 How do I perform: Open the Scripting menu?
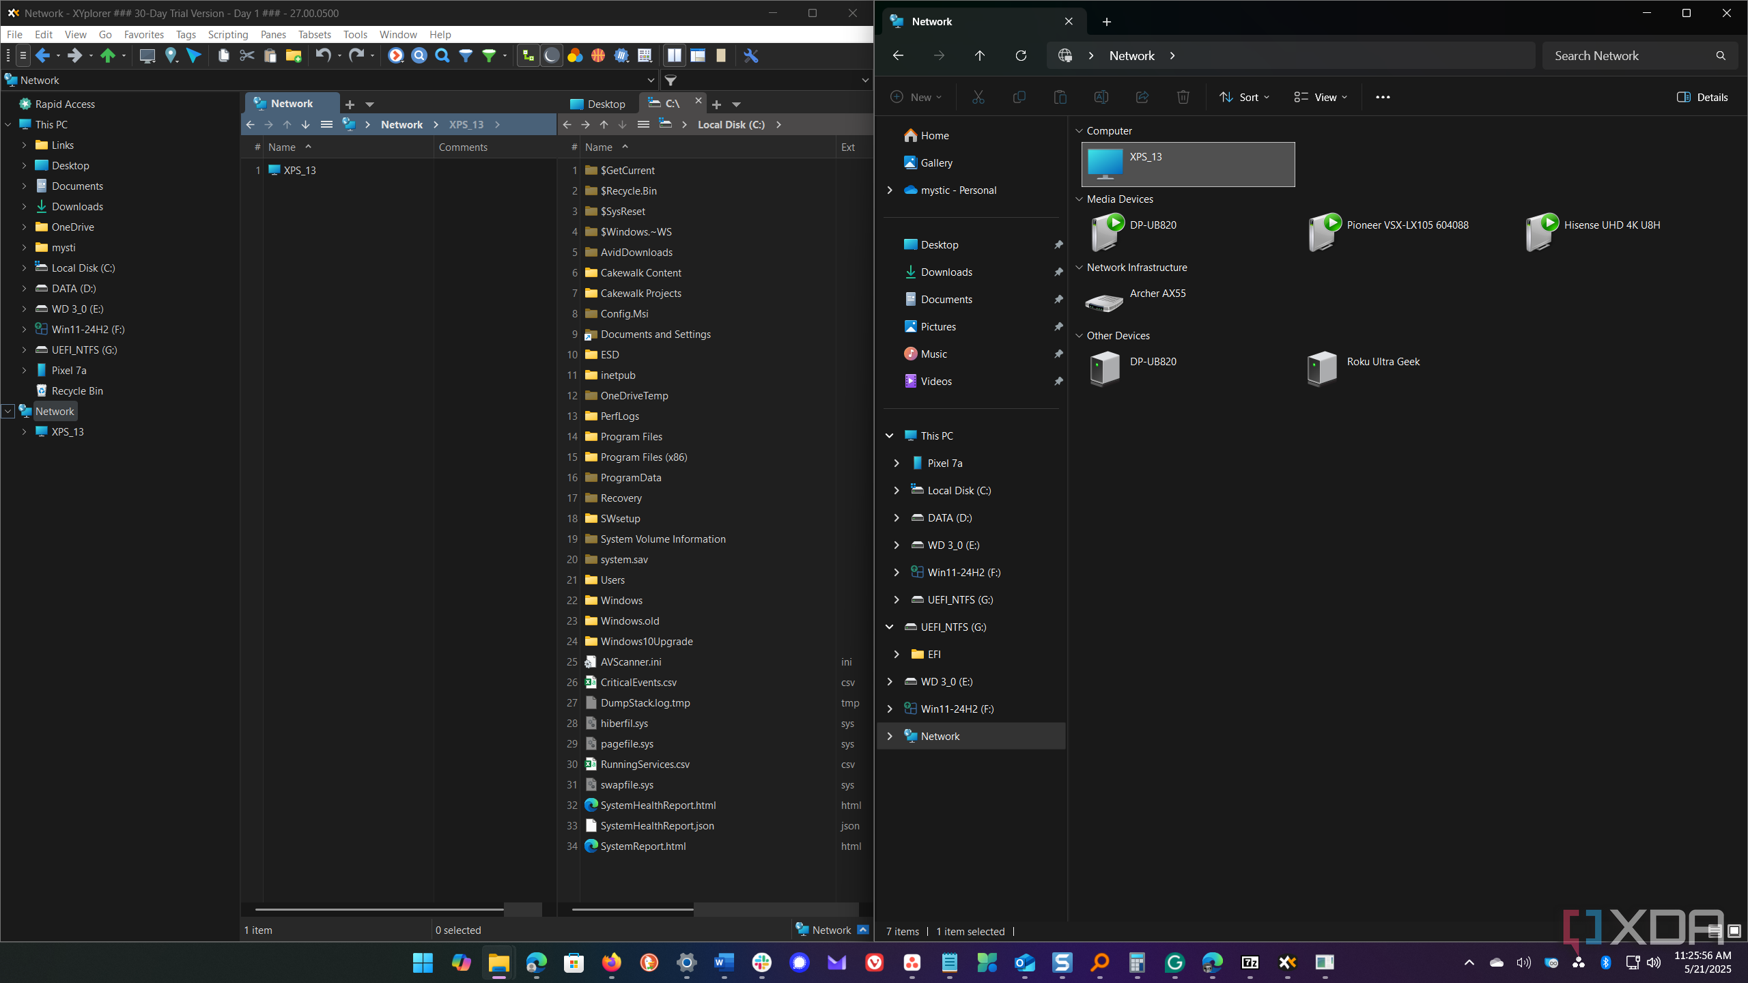tap(228, 34)
